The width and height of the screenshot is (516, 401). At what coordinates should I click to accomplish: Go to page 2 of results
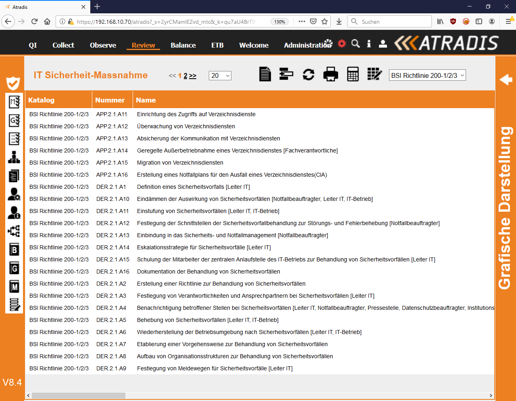pos(185,76)
